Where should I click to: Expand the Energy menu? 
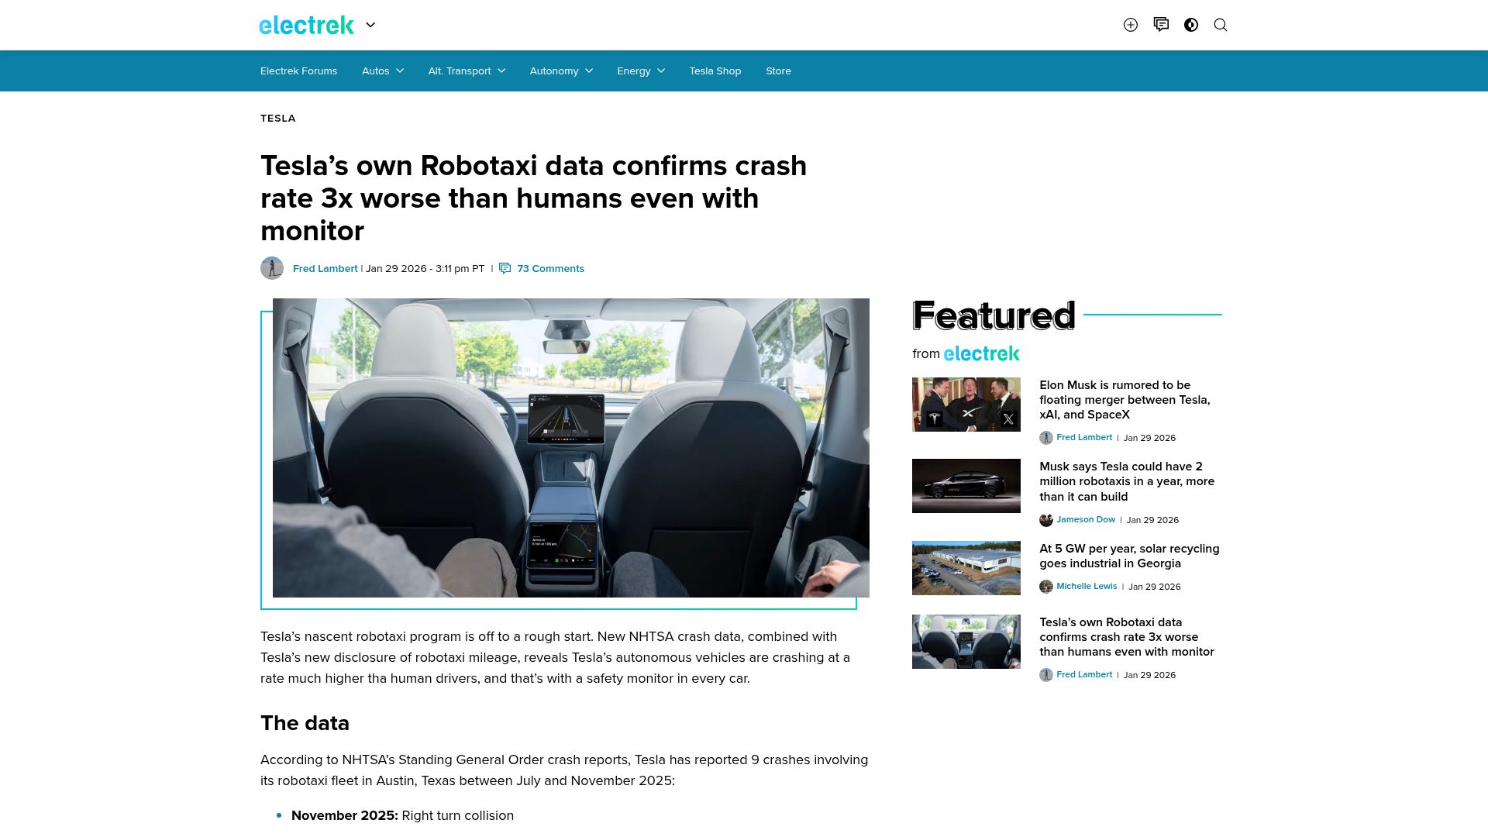tap(641, 71)
